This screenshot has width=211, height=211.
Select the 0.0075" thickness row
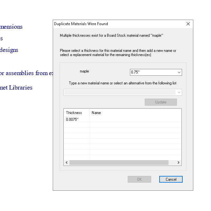coord(72,120)
